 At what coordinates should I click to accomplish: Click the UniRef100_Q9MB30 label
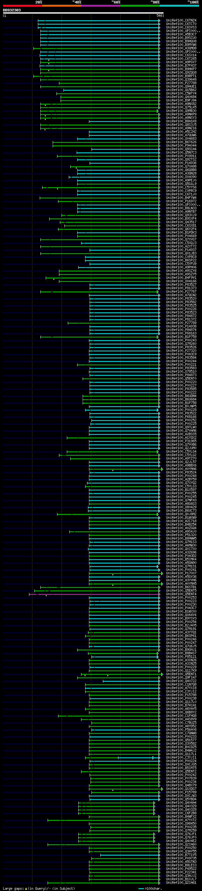[x=181, y=111]
